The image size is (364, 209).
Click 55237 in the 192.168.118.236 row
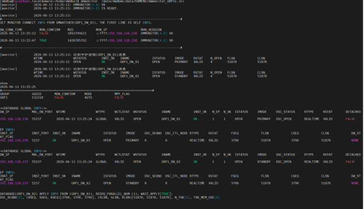(x=36, y=119)
